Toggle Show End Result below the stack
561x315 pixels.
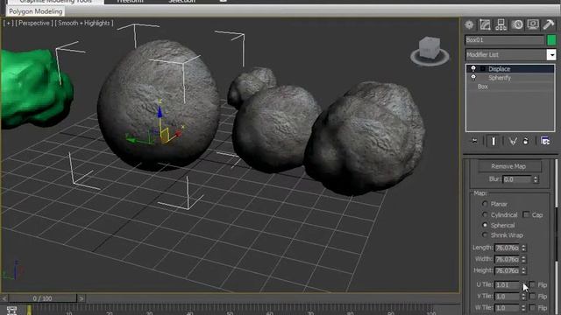(x=494, y=141)
